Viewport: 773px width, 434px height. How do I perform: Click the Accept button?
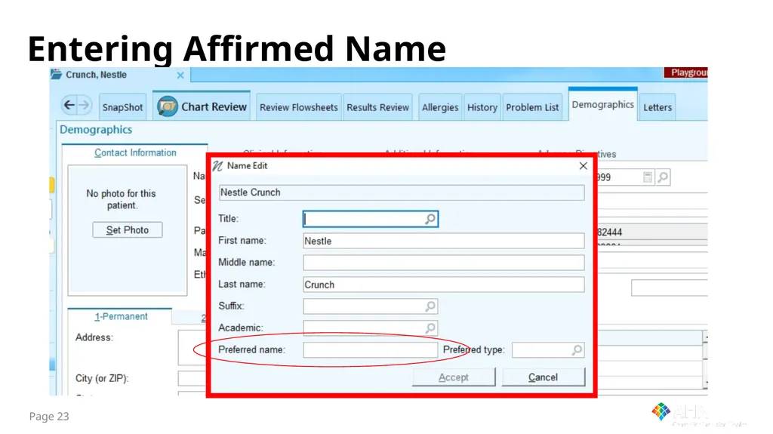coord(454,377)
